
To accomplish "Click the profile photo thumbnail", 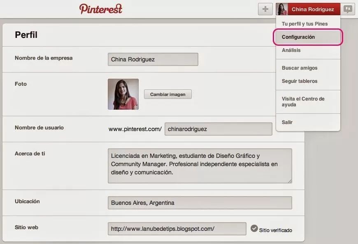I will coord(123,94).
